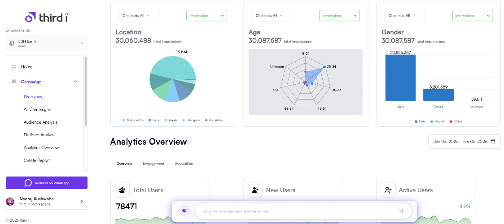Switch to the Acquisition tab
Screen dimensions: 504x224
click(184, 164)
